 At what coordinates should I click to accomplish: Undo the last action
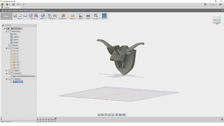pyautogui.click(x=18, y=4)
